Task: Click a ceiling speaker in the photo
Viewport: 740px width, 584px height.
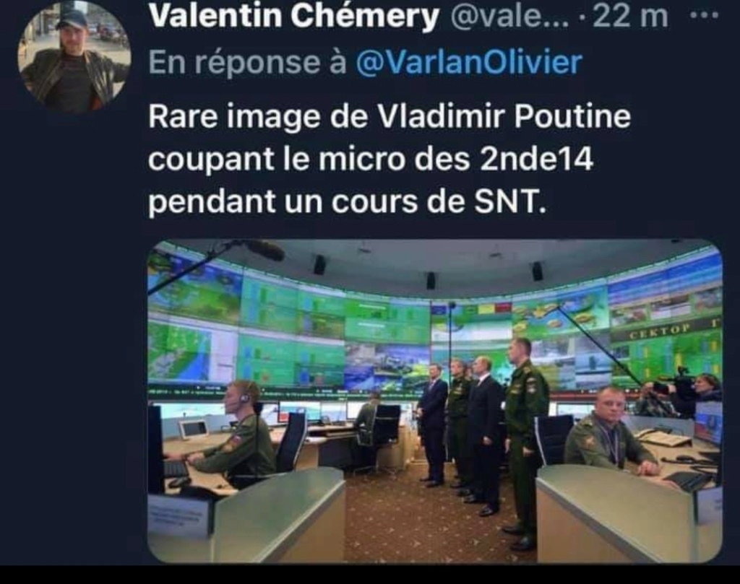Action: pyautogui.click(x=320, y=264)
